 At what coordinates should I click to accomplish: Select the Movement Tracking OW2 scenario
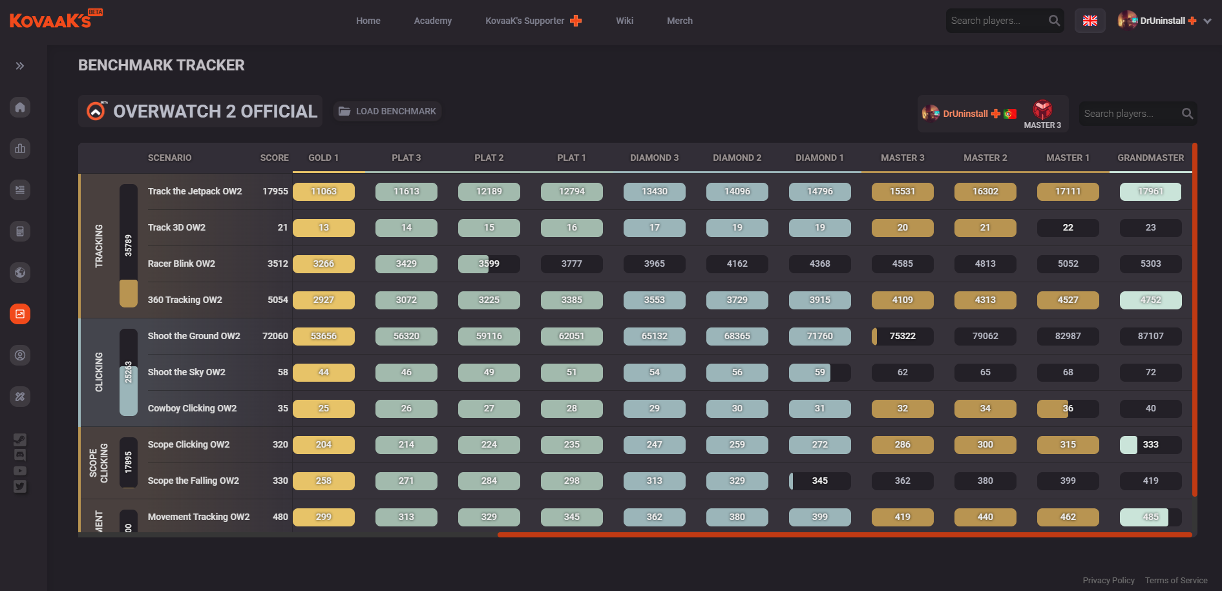point(198,517)
